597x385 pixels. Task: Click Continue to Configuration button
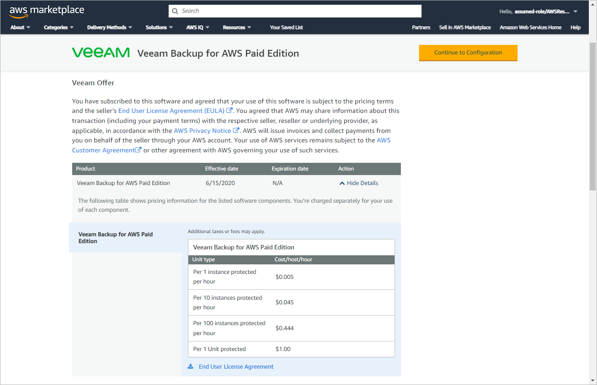pos(468,53)
